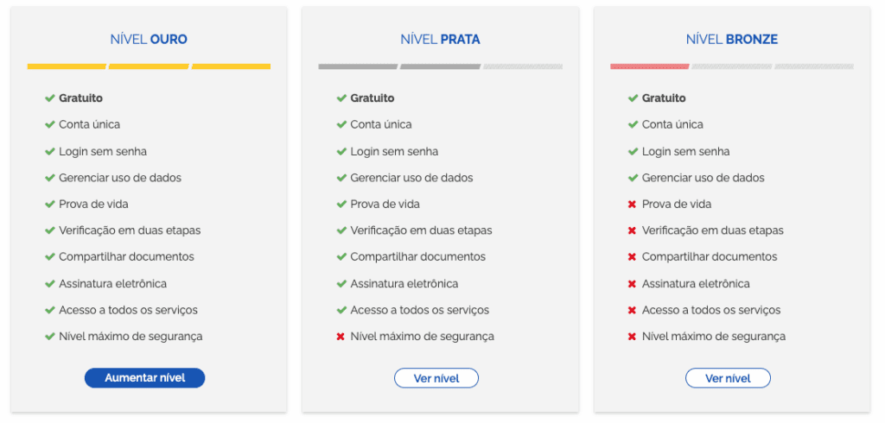Select the Nível Prata heading
This screenshot has height=423, width=885.
pyautogui.click(x=440, y=40)
